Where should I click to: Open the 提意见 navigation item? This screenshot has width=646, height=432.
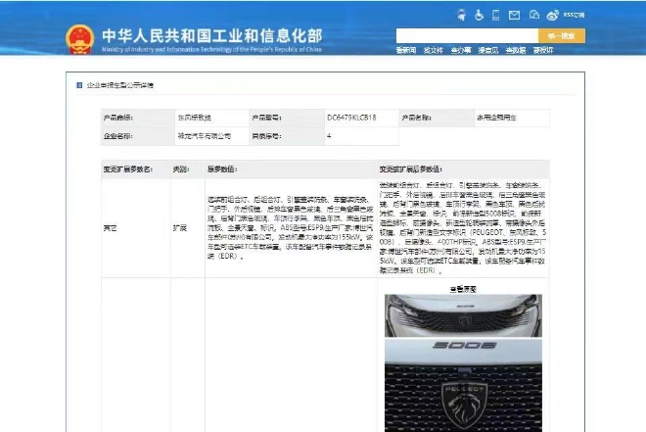(x=488, y=50)
